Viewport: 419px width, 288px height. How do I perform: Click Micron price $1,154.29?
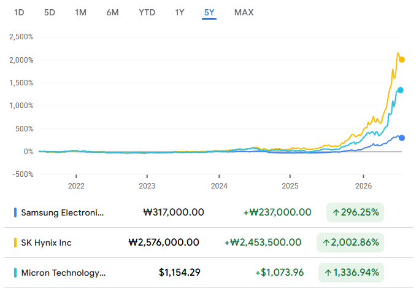click(180, 273)
